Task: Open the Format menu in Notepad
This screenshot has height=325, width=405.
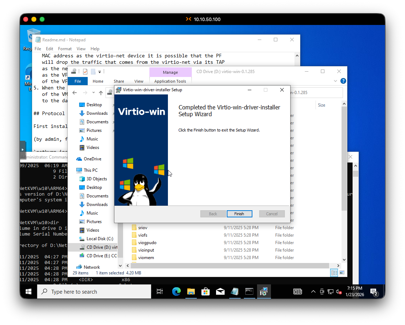Action: (x=65, y=49)
